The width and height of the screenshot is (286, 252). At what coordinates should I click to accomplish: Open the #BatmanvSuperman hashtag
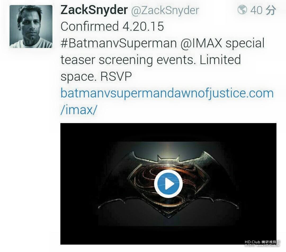click(119, 43)
